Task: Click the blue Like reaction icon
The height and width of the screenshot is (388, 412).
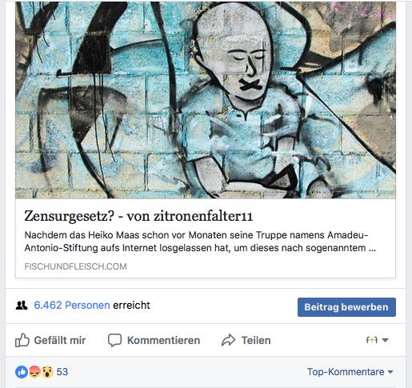Action: [22, 372]
